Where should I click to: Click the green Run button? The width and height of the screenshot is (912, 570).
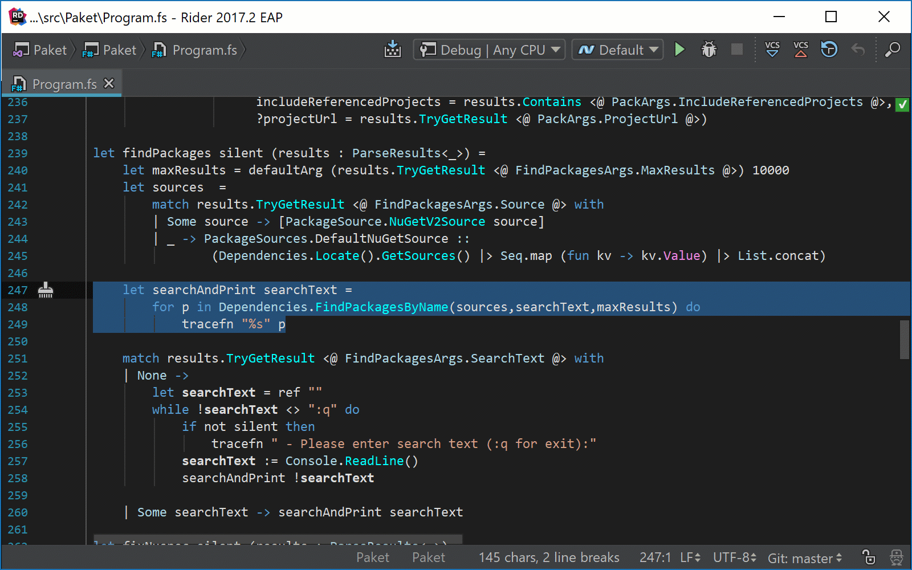pos(679,50)
